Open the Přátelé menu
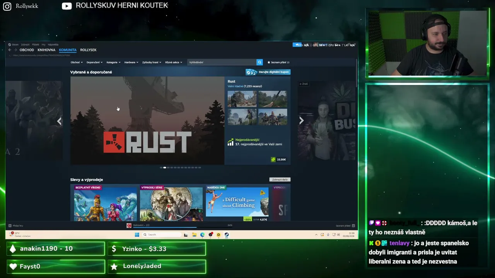495x278 pixels. [x=36, y=44]
